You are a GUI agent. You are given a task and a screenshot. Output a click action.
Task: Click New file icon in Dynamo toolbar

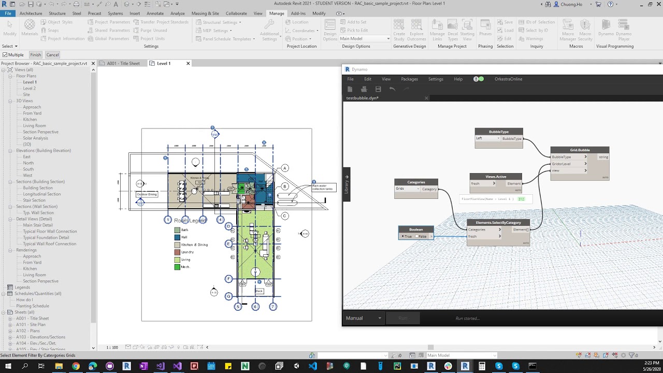pyautogui.click(x=350, y=89)
